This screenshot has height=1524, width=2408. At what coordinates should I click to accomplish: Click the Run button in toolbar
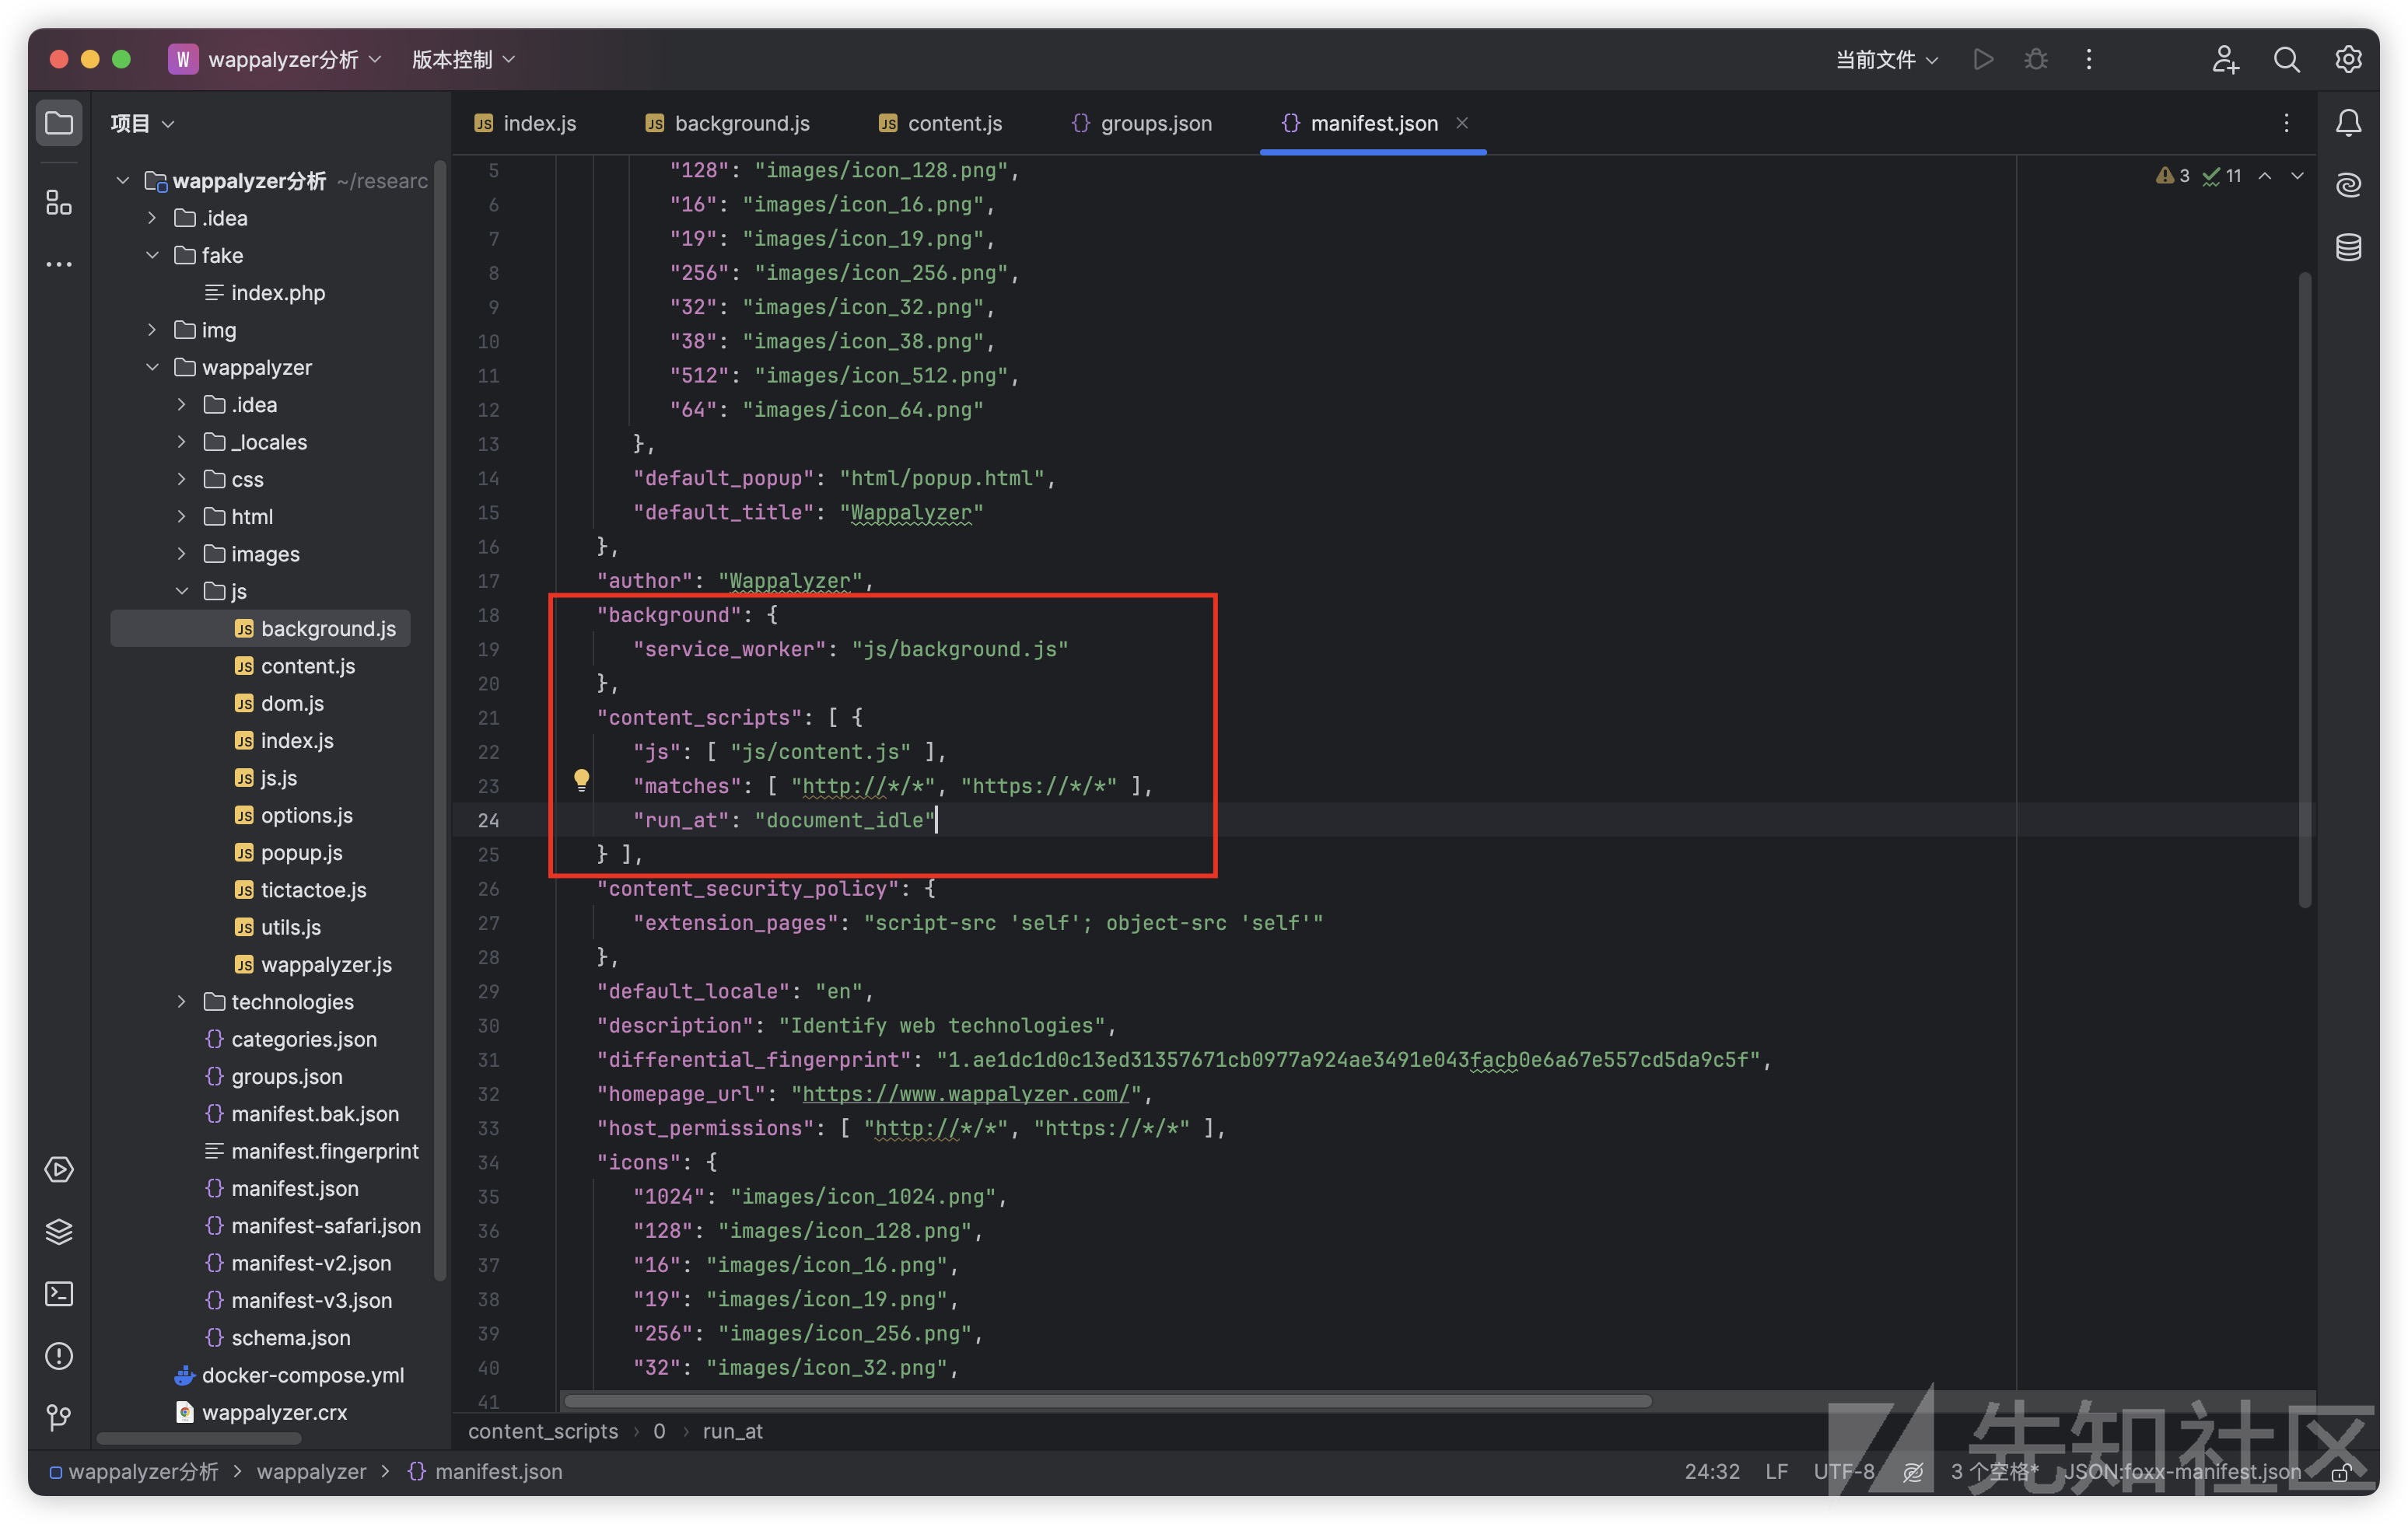point(1983,59)
